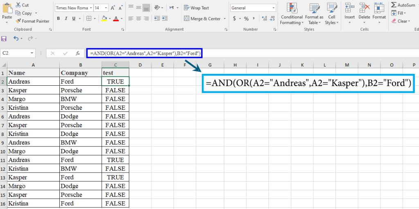
Task: Expand the Name Box dropdown arrow
Action: pyautogui.click(x=32, y=53)
